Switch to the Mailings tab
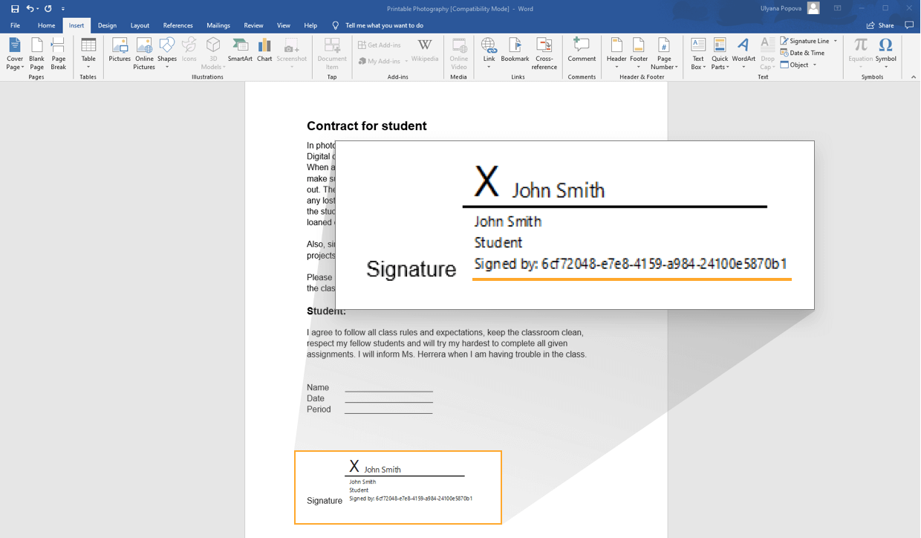921x538 pixels. 218,25
